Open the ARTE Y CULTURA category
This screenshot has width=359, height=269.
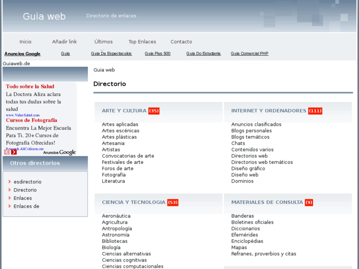pos(124,111)
